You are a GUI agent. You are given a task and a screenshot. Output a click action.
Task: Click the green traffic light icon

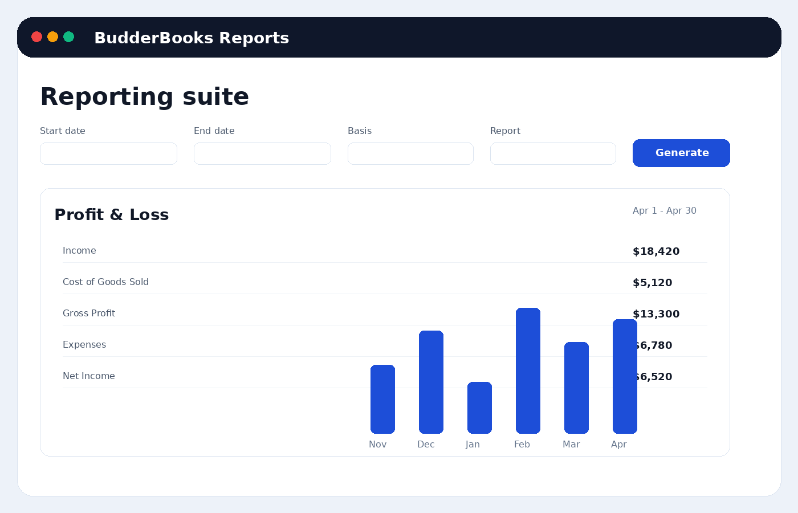tap(68, 36)
